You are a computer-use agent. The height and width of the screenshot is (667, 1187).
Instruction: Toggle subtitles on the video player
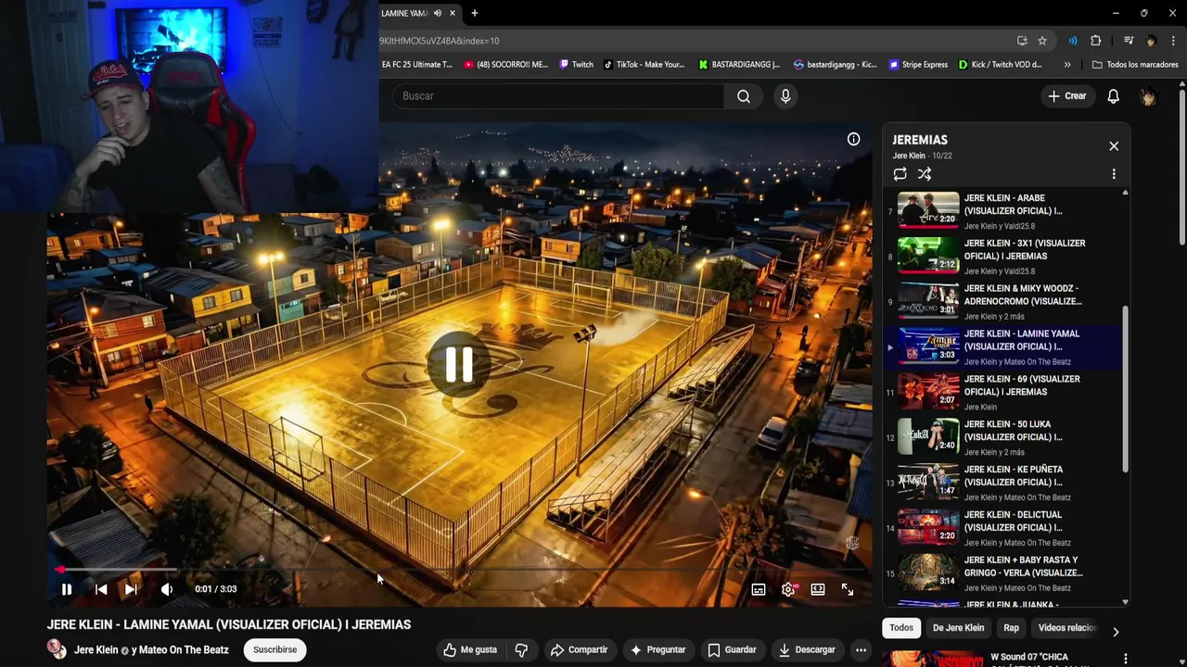click(x=759, y=589)
